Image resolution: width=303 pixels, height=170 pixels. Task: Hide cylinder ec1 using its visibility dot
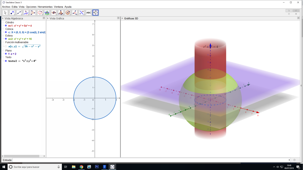(x=6, y=26)
